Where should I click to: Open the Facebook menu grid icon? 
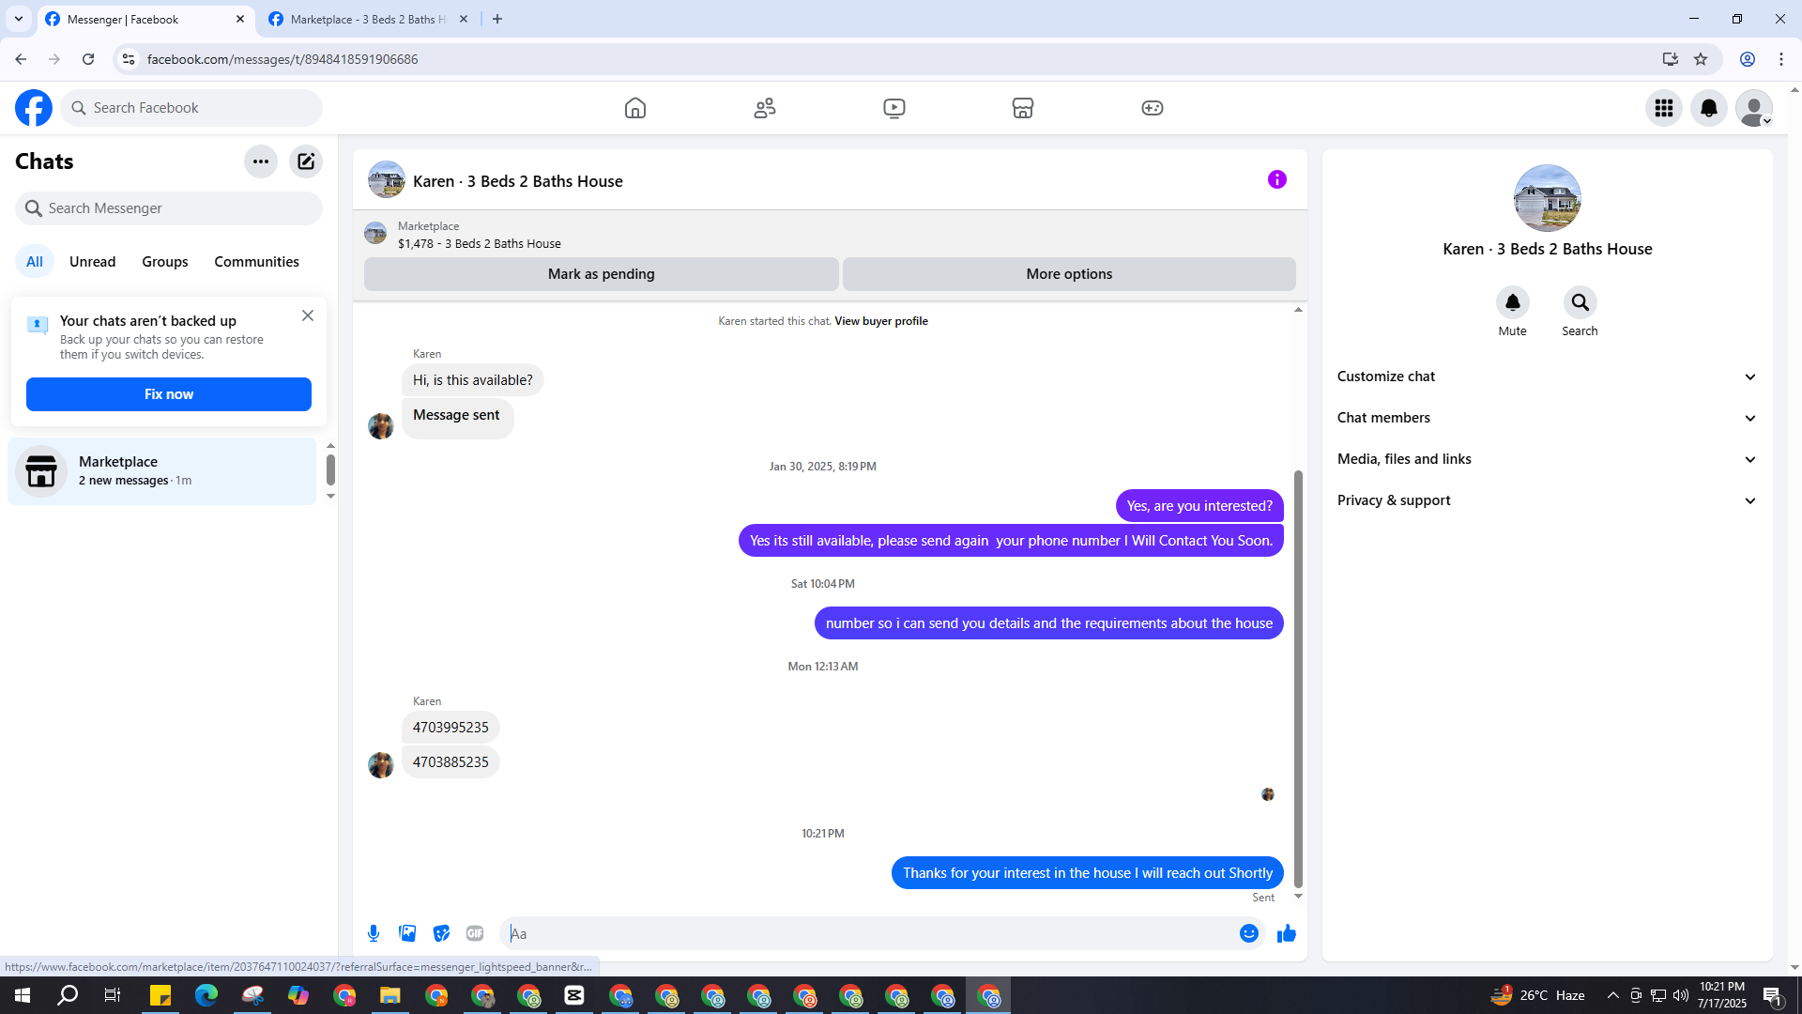point(1664,108)
